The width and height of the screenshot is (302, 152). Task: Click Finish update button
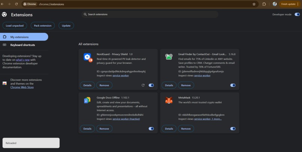click(290, 4)
